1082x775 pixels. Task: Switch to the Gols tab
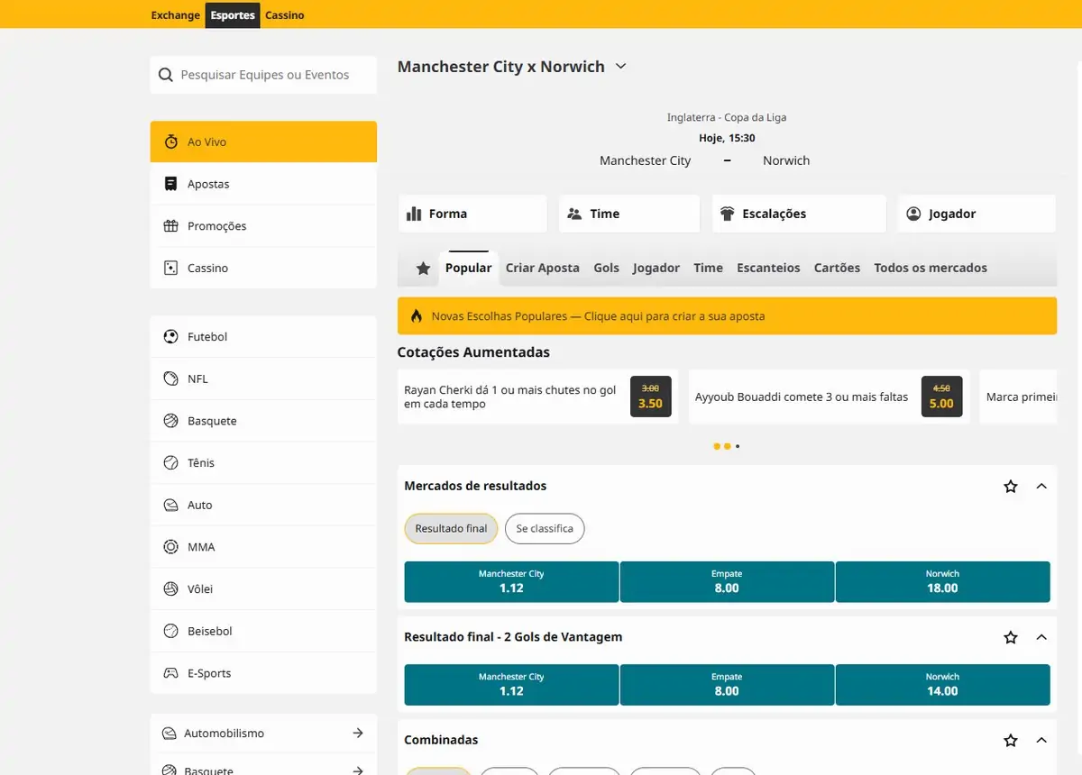click(607, 268)
